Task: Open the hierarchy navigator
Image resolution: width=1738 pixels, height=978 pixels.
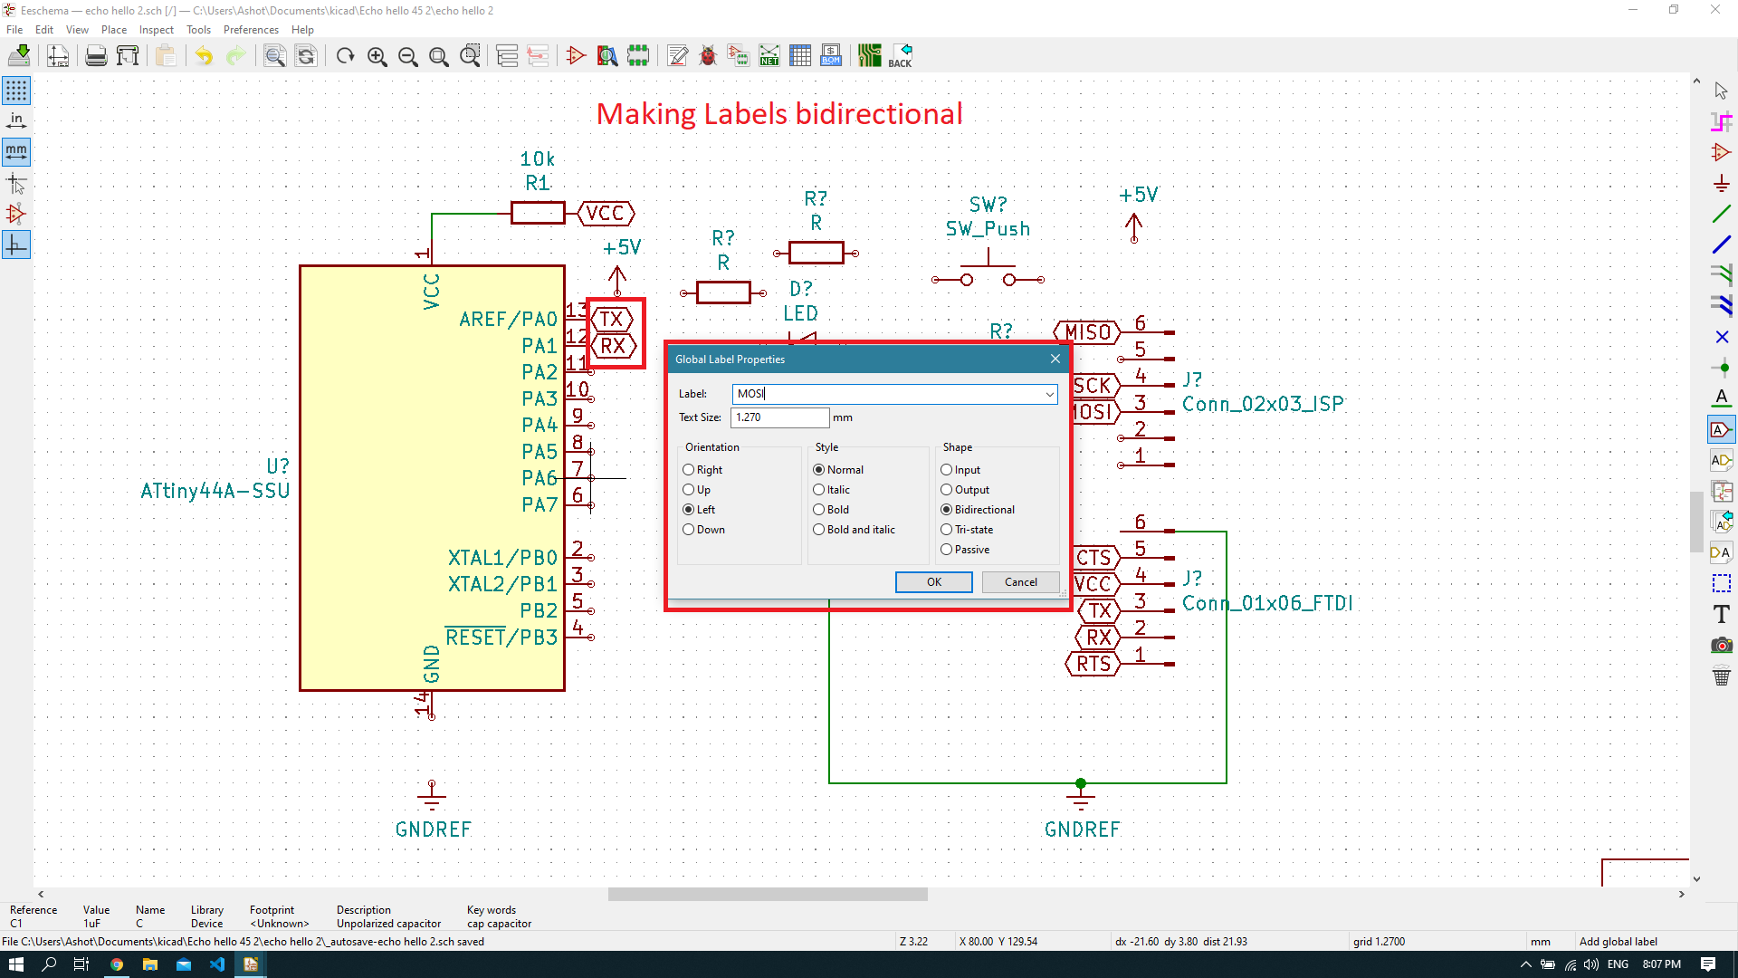Action: (x=507, y=56)
